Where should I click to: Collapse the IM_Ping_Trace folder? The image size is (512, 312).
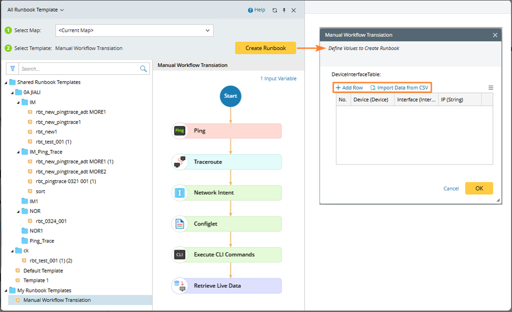pyautogui.click(x=18, y=152)
